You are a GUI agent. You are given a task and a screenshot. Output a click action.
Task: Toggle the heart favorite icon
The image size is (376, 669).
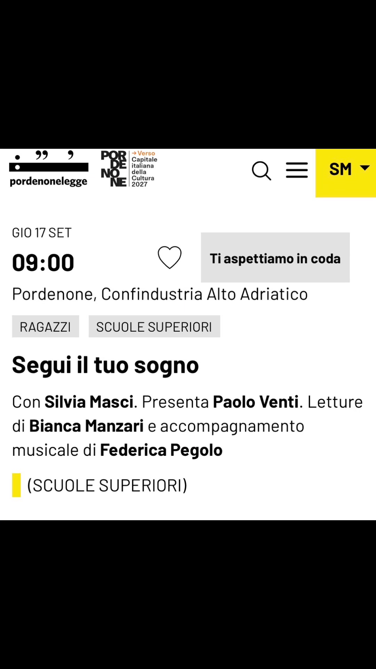coord(170,257)
